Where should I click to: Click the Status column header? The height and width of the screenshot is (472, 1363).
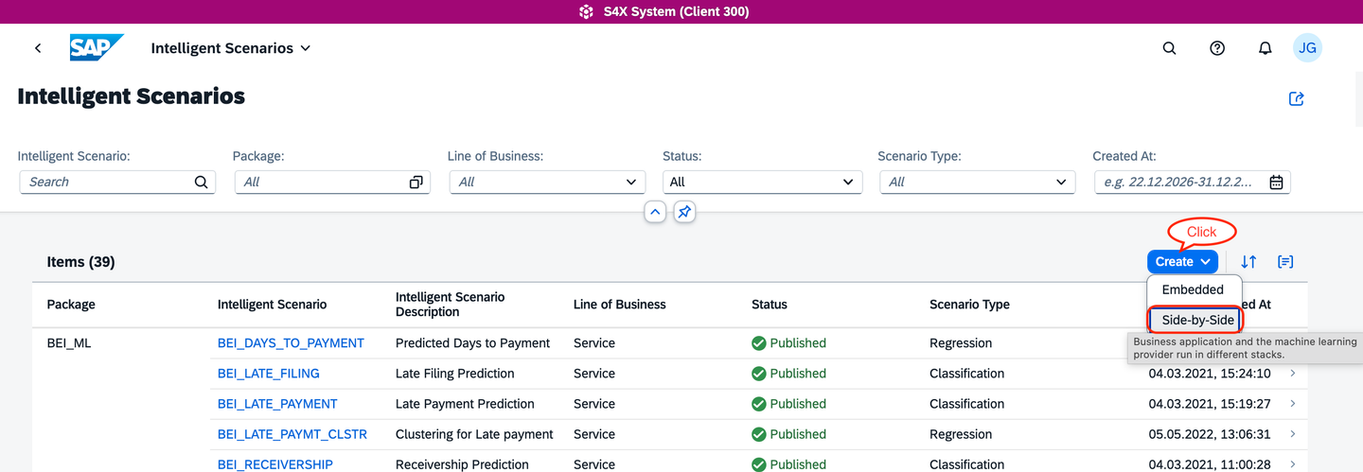(x=770, y=305)
